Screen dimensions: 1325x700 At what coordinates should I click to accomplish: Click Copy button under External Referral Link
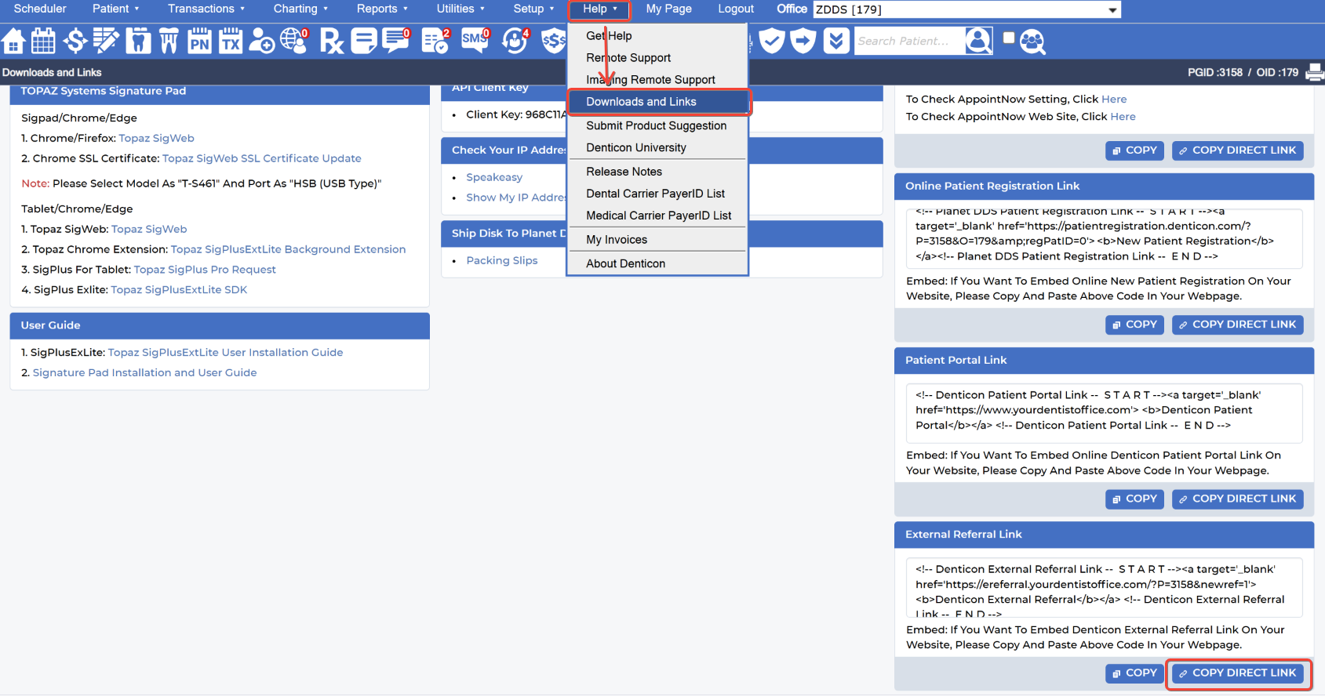1134,673
